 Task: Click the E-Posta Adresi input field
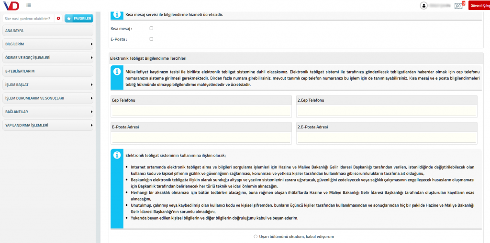point(201,137)
